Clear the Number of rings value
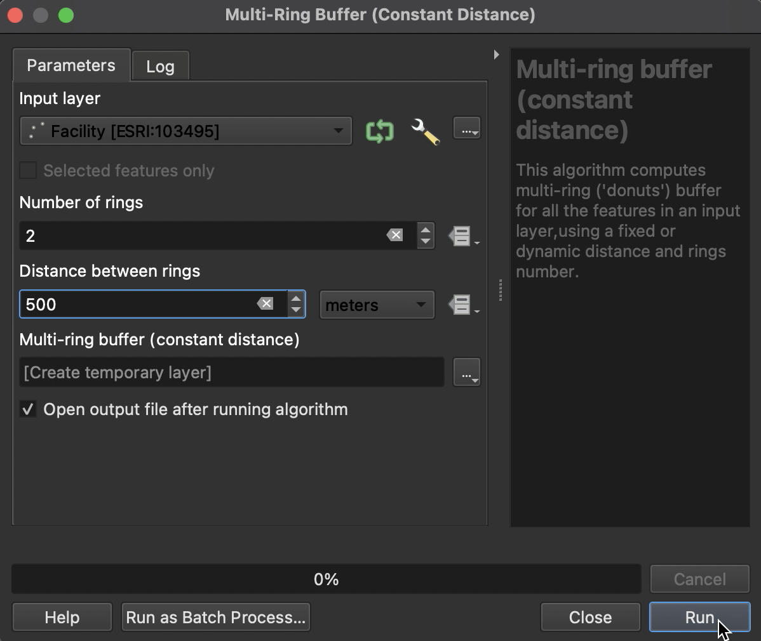 [x=394, y=235]
